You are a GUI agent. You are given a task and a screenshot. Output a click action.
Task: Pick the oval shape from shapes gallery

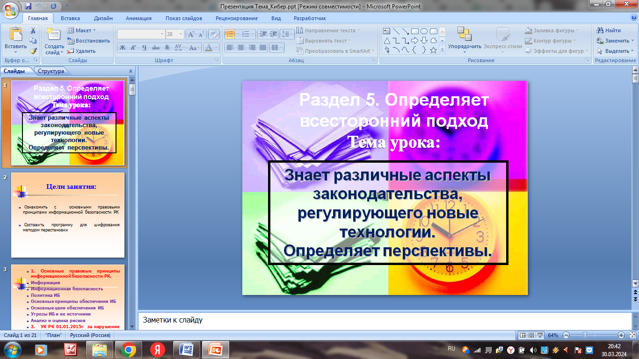tap(424, 31)
